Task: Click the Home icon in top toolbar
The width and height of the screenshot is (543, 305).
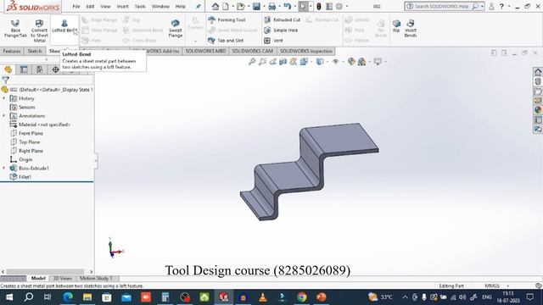Action: (x=216, y=6)
